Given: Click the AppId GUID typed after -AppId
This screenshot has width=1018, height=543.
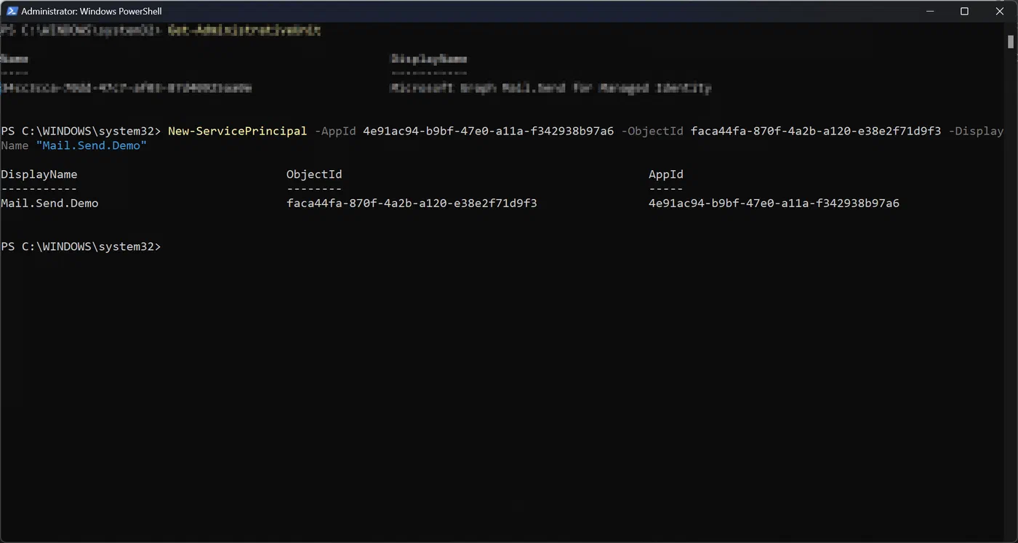Looking at the screenshot, I should [488, 131].
